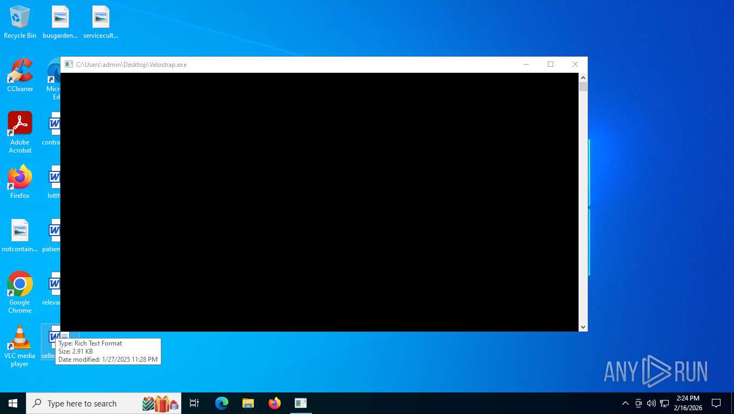Open Task View from the taskbar
The width and height of the screenshot is (734, 414).
(194, 403)
